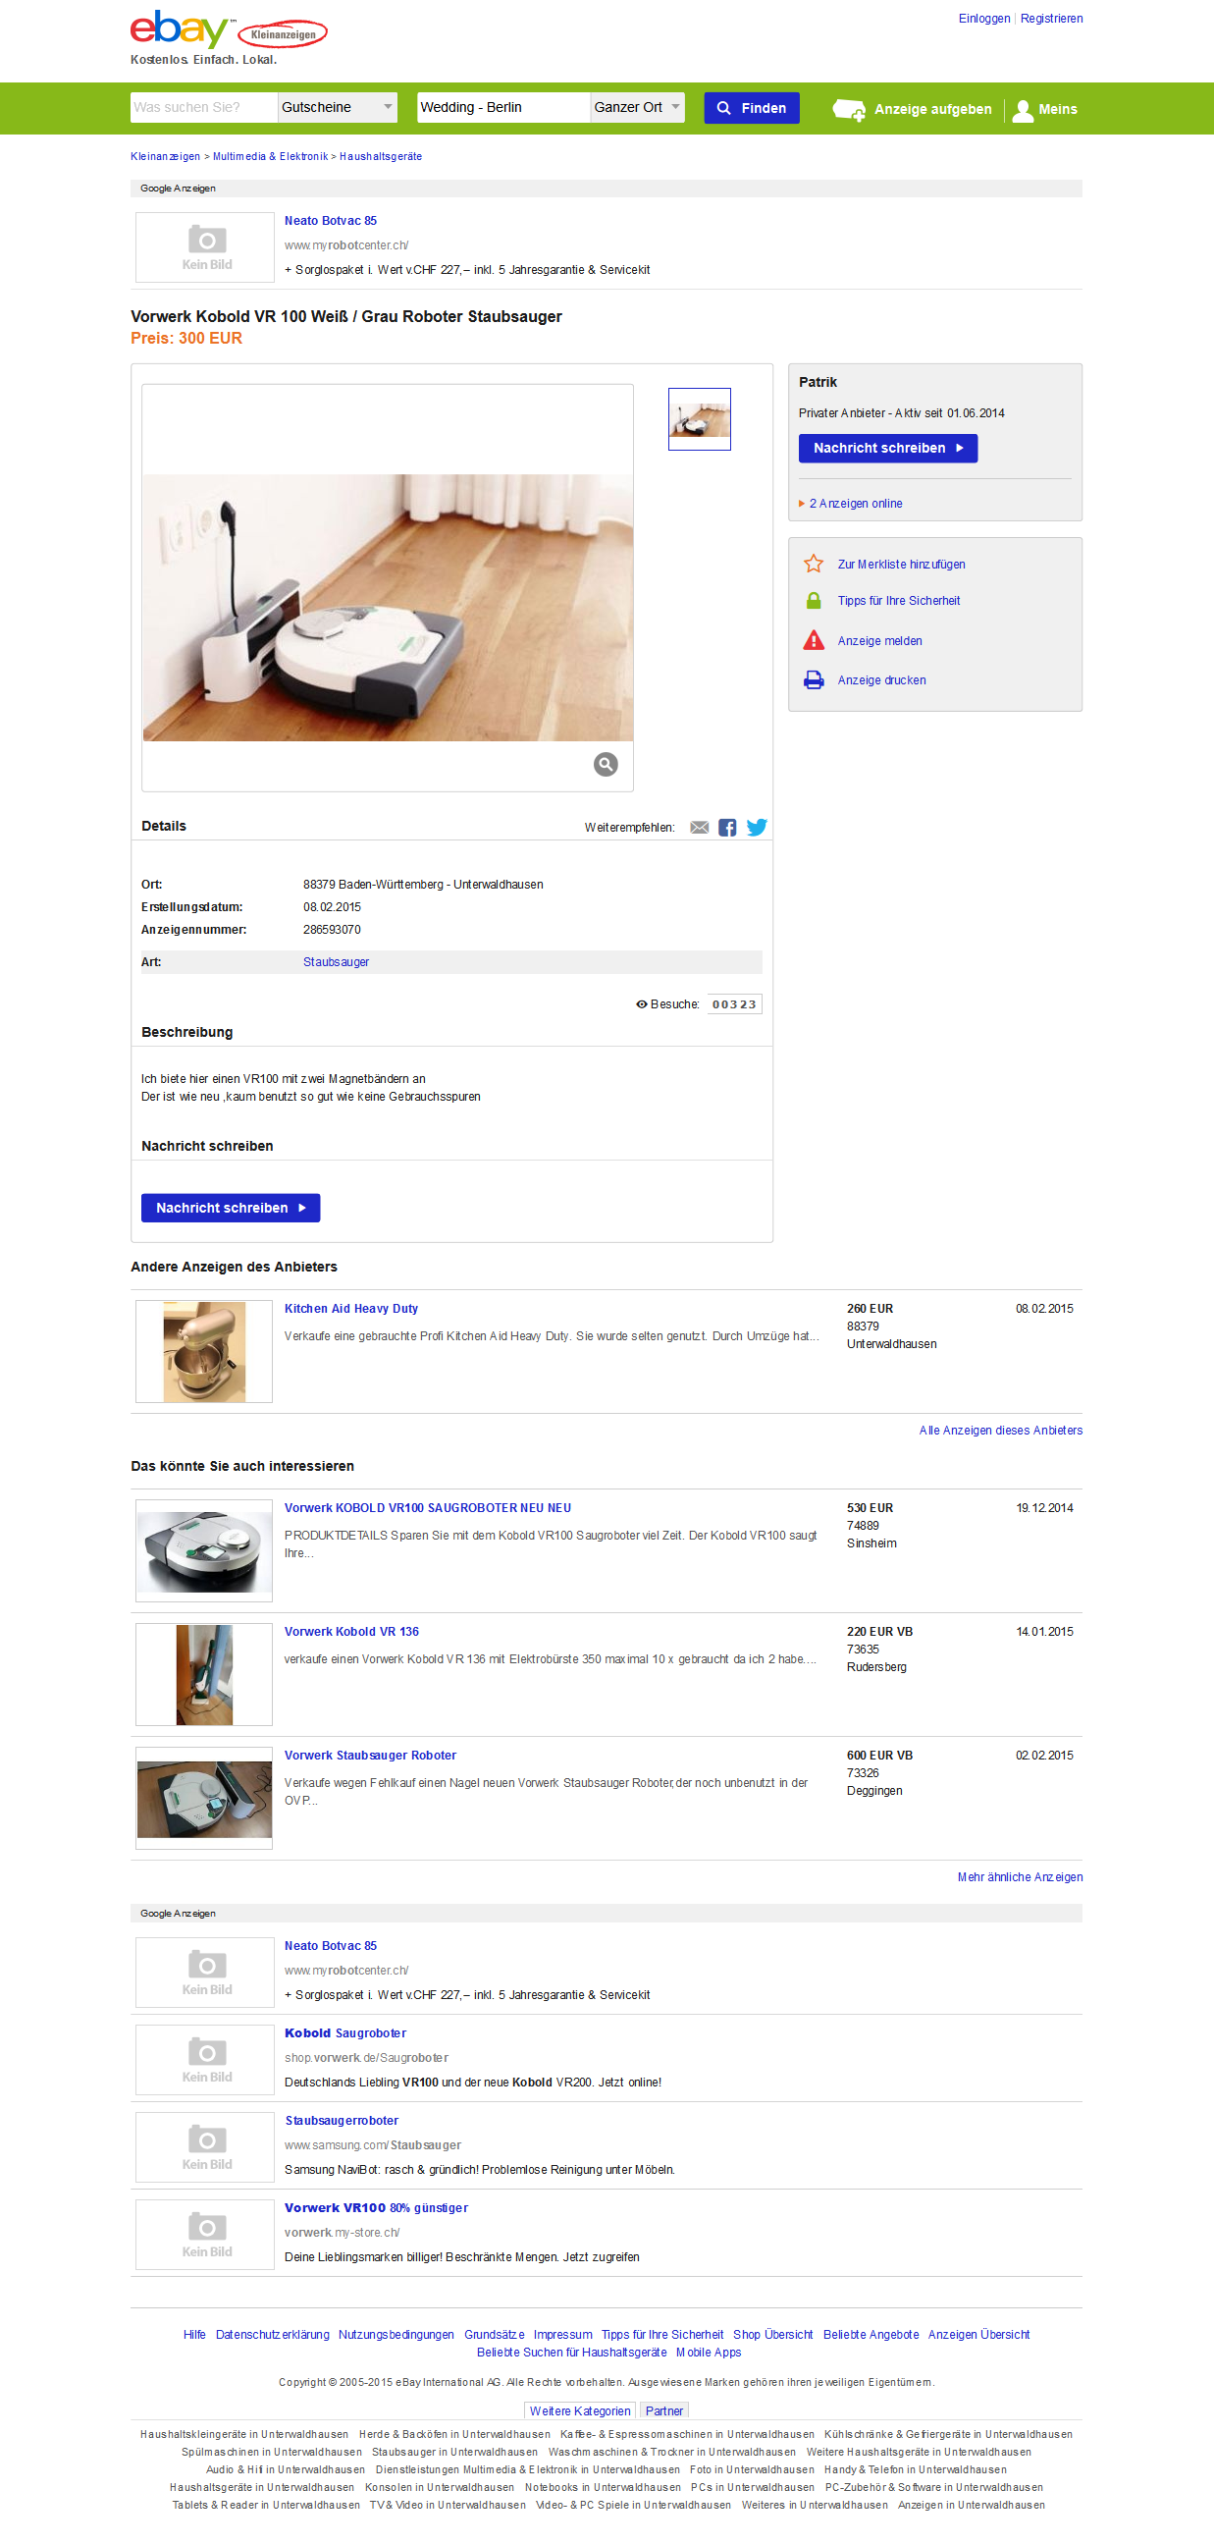This screenshot has height=2544, width=1214.
Task: Click the Was suchen Sie search field
Action: click(x=203, y=108)
